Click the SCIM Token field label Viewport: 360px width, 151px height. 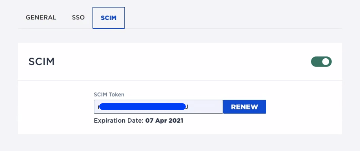pos(109,95)
